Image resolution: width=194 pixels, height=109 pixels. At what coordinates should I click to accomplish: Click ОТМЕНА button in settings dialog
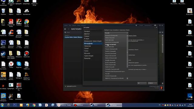152,83
